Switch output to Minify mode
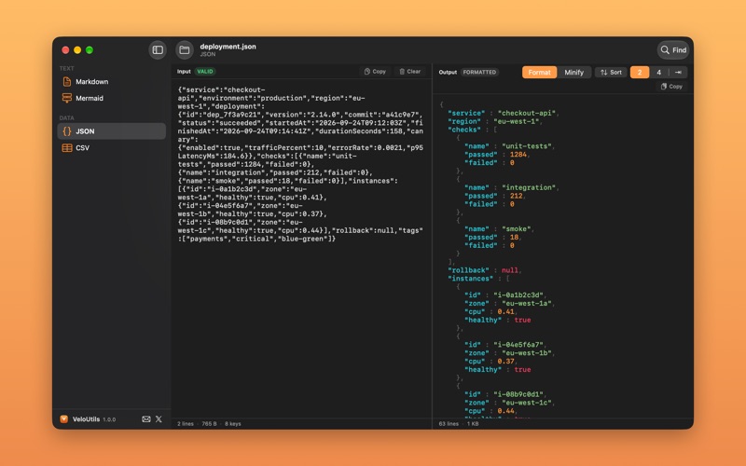Viewport: 746px width, 466px height. click(x=573, y=73)
